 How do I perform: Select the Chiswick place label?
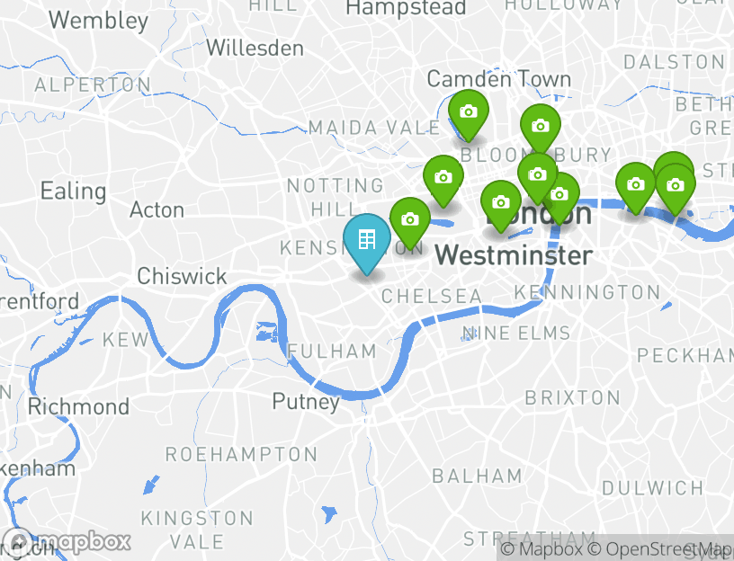tap(182, 276)
